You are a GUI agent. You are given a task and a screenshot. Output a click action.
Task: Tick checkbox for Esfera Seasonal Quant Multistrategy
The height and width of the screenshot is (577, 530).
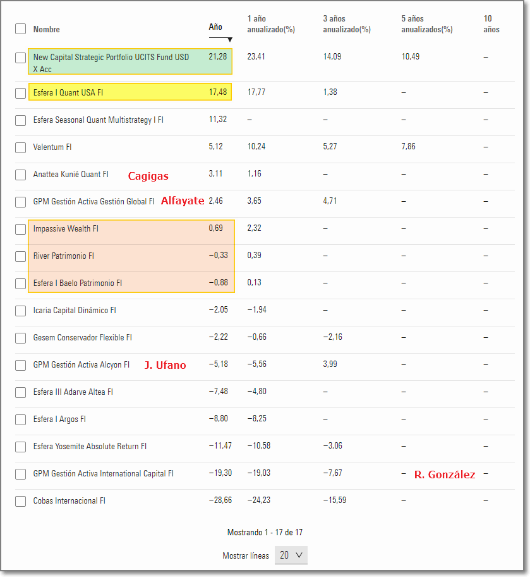(21, 120)
